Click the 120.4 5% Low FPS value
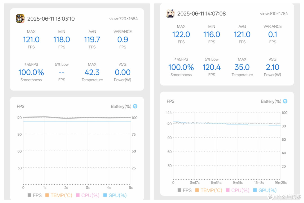 click(x=211, y=67)
